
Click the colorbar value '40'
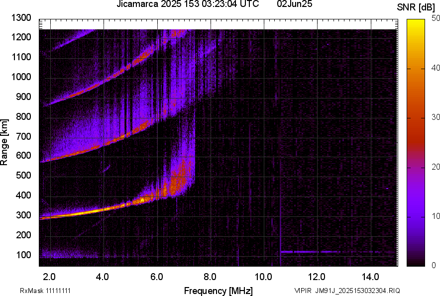(436, 68)
